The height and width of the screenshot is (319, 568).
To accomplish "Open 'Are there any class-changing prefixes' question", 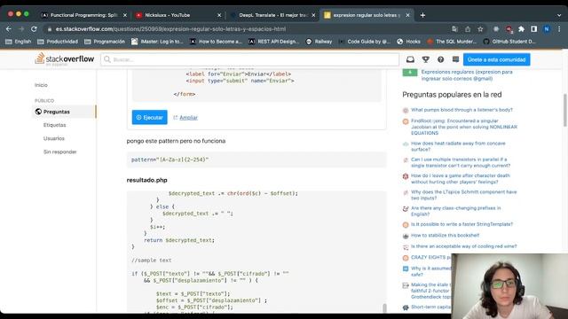I will click(455, 211).
